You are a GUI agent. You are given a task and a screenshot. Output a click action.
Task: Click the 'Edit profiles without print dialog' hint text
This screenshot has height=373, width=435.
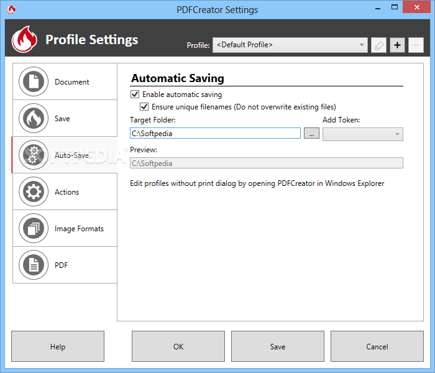(257, 183)
